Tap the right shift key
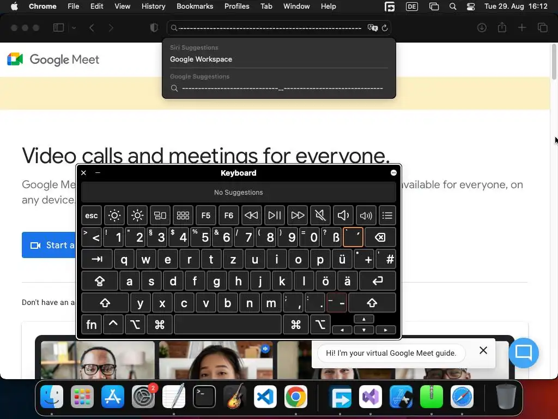Image resolution: width=558 pixels, height=419 pixels. coord(372,303)
